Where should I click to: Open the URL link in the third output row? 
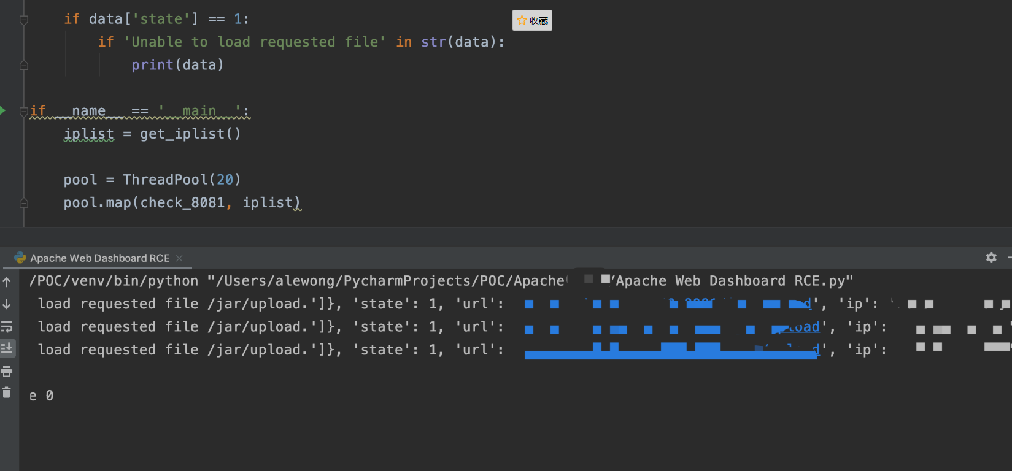pos(672,350)
